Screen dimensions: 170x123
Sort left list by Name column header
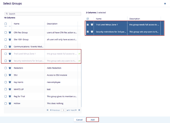[17, 24]
